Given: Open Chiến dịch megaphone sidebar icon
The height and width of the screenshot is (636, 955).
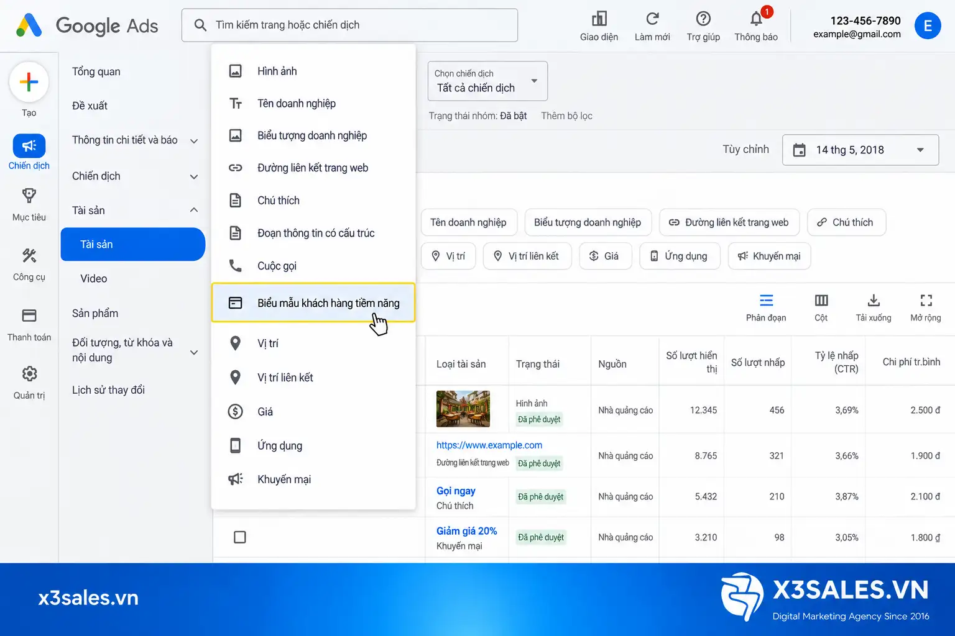Looking at the screenshot, I should click(x=29, y=146).
